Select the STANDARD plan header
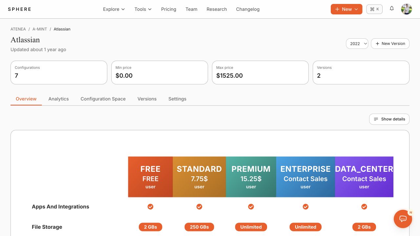The height and width of the screenshot is (236, 420). pos(199,177)
